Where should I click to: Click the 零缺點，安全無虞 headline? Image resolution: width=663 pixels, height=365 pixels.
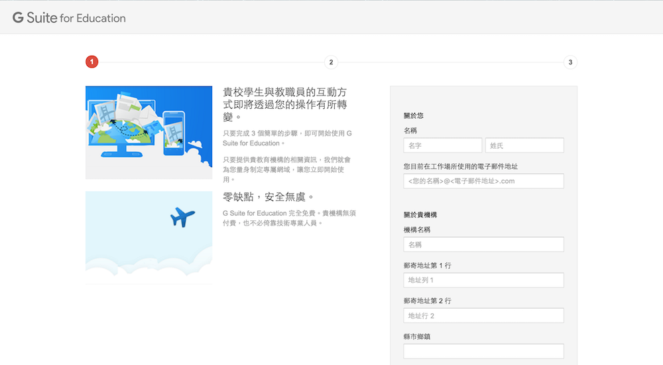[x=269, y=197]
